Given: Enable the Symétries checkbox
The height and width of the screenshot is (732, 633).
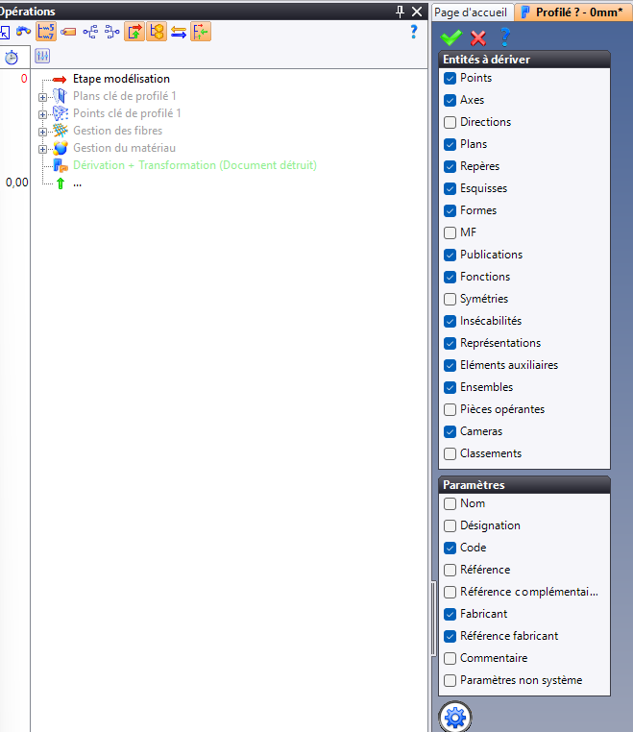Looking at the screenshot, I should tap(450, 299).
